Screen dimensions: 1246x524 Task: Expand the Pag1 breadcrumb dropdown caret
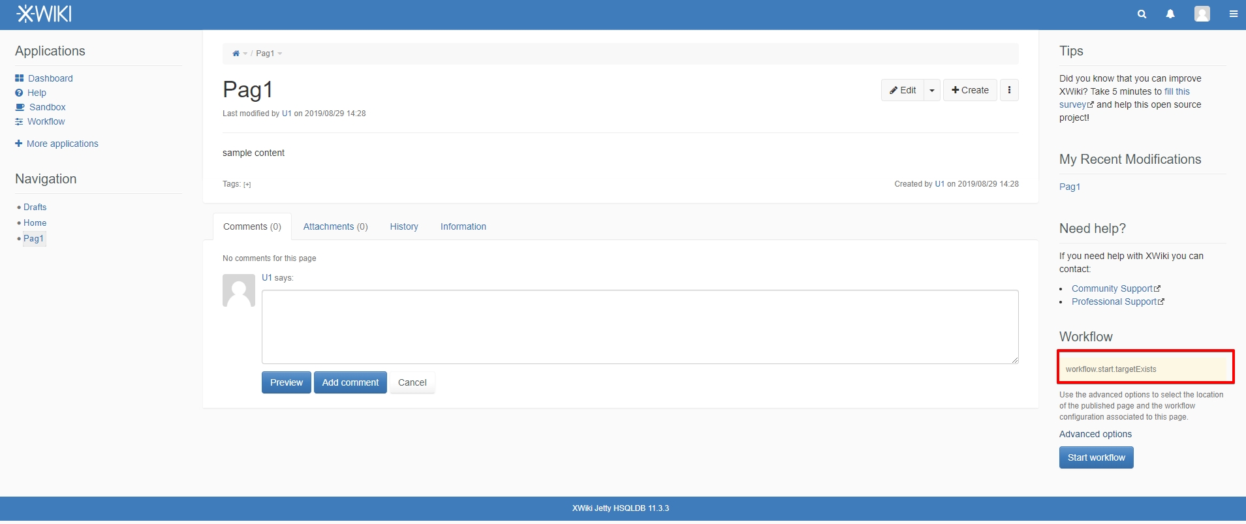[280, 54]
